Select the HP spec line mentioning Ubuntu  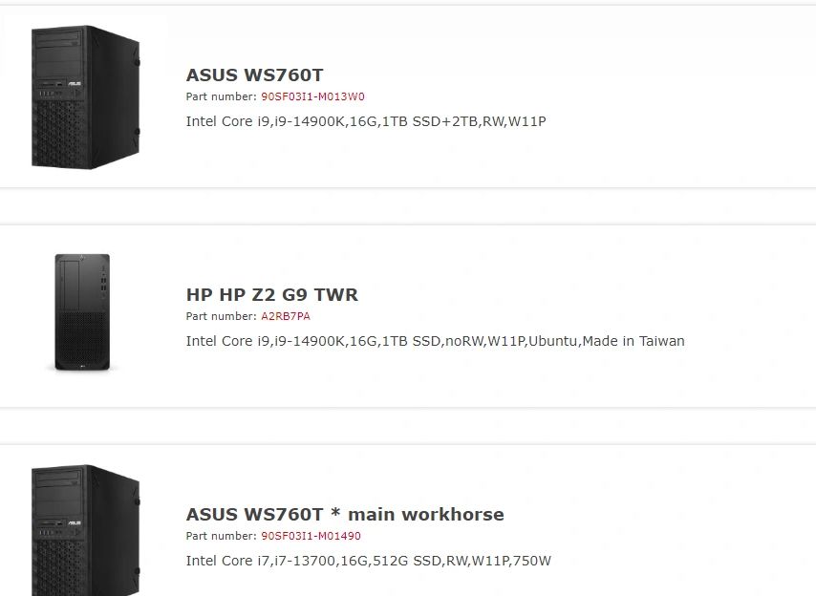point(435,341)
